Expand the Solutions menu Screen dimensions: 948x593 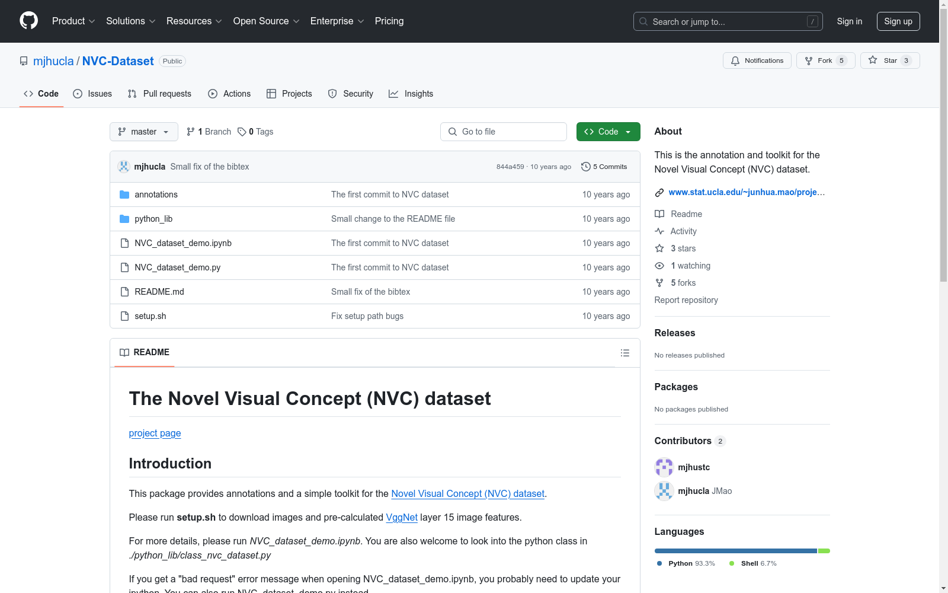coord(131,21)
